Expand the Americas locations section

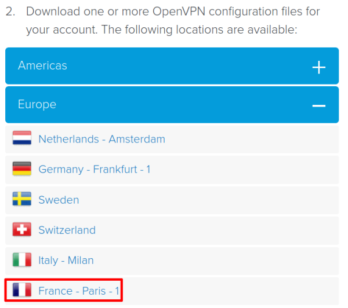(172, 66)
